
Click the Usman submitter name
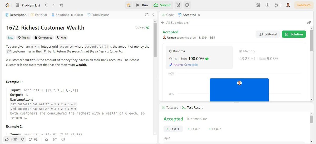[171, 38]
